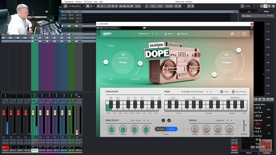The image size is (276, 155).
Task: Click the Micro Timing icon
Action: [233, 92]
